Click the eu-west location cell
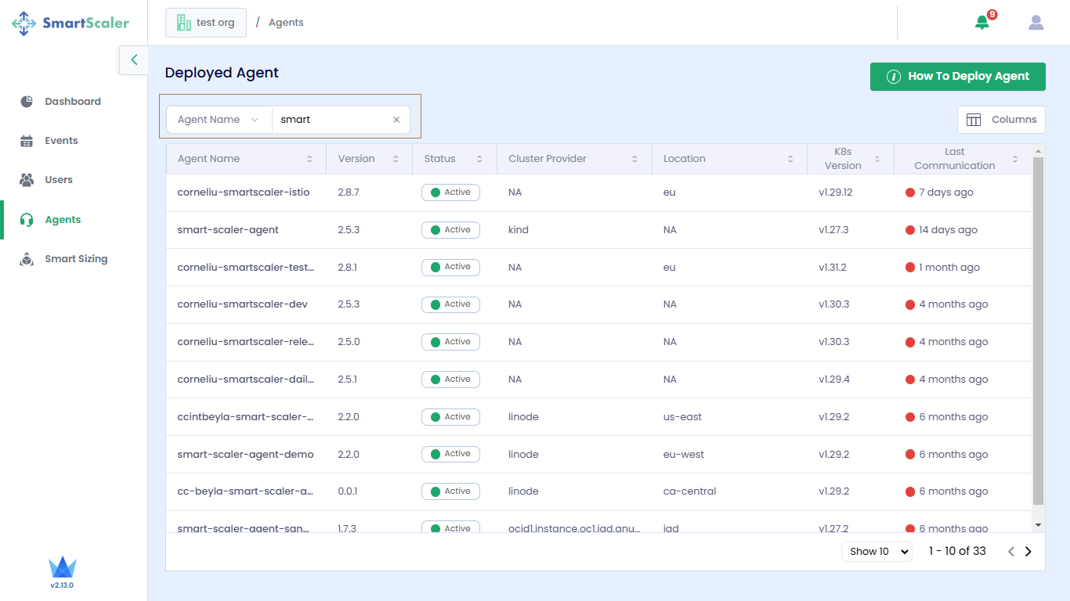Screen dimensions: 1070x601 pos(684,455)
